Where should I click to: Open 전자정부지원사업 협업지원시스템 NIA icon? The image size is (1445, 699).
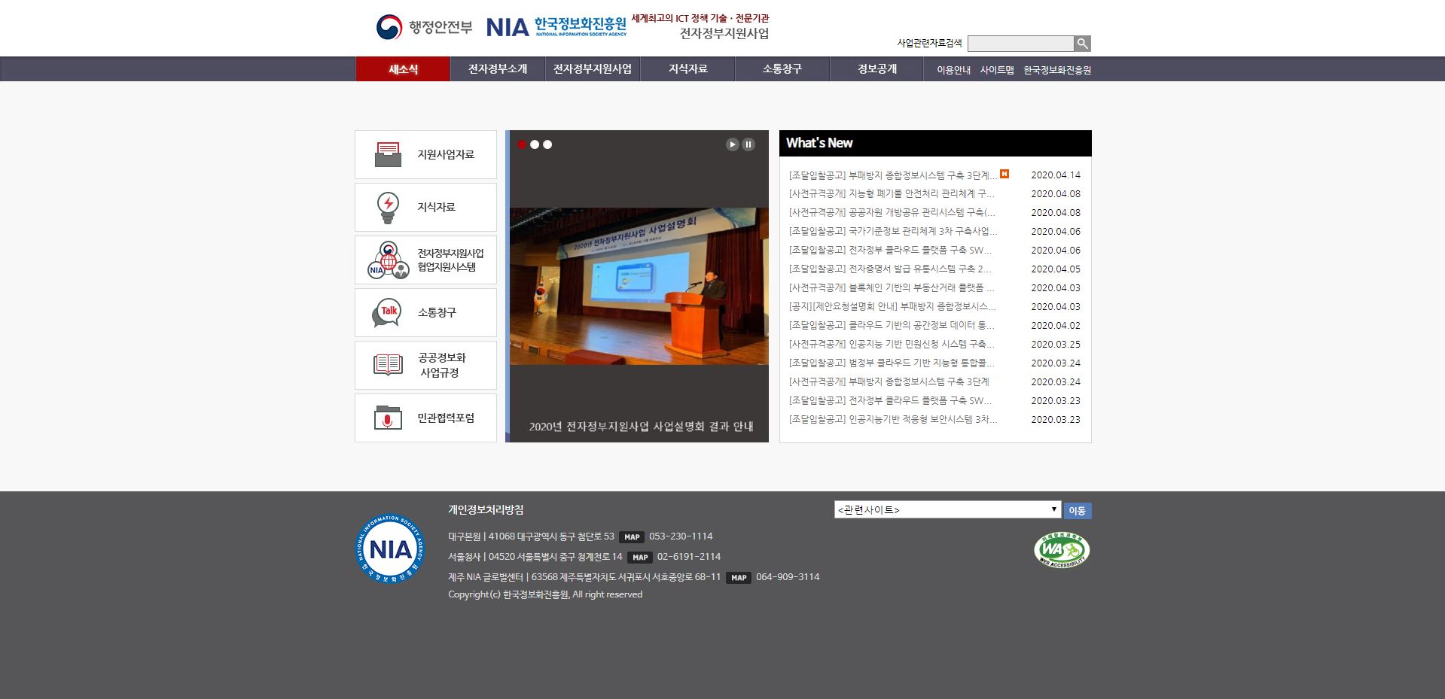[x=388, y=260]
